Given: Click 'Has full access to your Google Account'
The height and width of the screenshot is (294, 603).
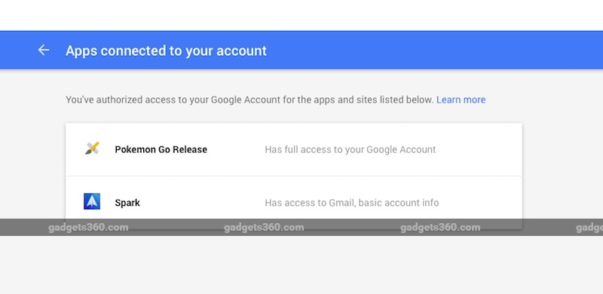Looking at the screenshot, I should coord(350,149).
